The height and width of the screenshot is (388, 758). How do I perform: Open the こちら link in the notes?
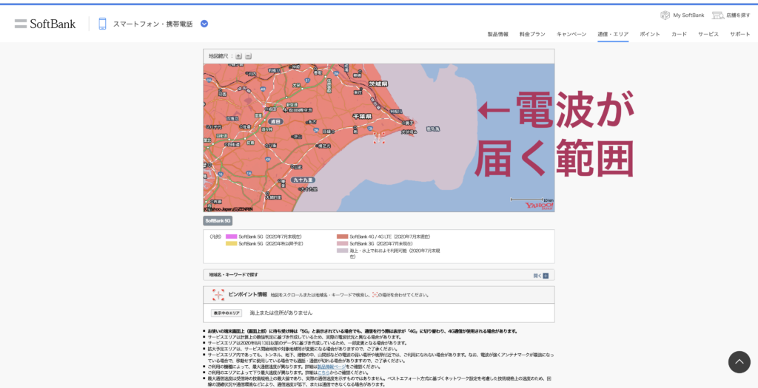click(x=324, y=373)
